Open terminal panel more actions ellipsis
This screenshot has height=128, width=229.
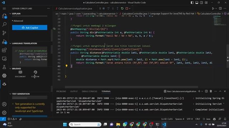(x=215, y=91)
